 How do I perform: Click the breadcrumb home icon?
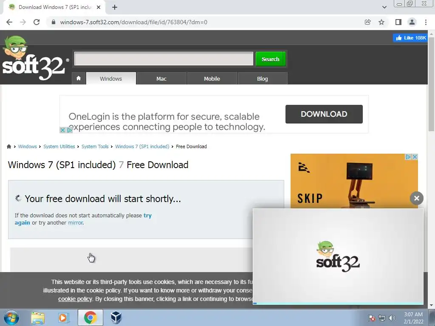pos(9,146)
